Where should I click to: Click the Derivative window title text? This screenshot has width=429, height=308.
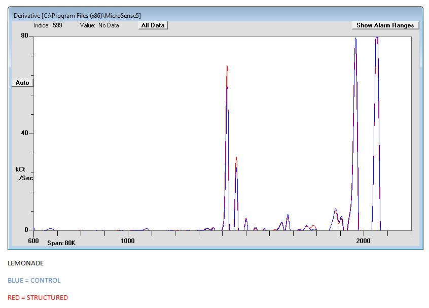77,16
